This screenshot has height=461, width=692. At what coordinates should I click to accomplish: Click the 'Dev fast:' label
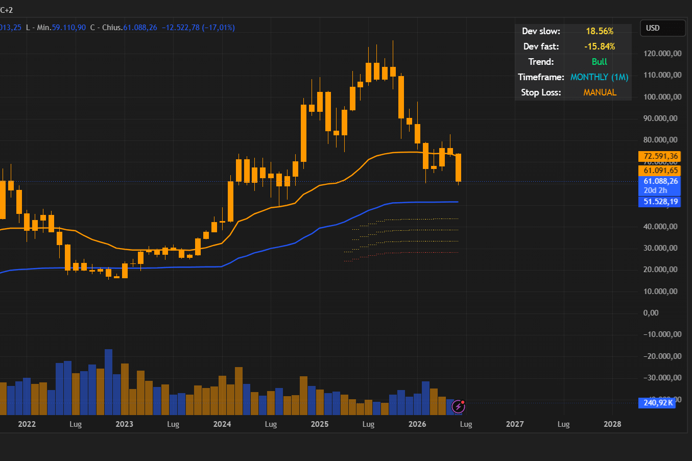(x=541, y=46)
